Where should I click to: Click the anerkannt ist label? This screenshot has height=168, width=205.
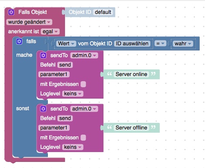click(x=24, y=32)
